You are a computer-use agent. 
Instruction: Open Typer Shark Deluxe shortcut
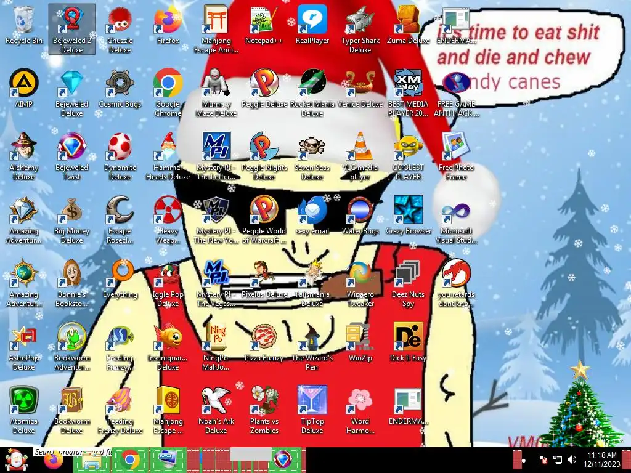click(360, 29)
